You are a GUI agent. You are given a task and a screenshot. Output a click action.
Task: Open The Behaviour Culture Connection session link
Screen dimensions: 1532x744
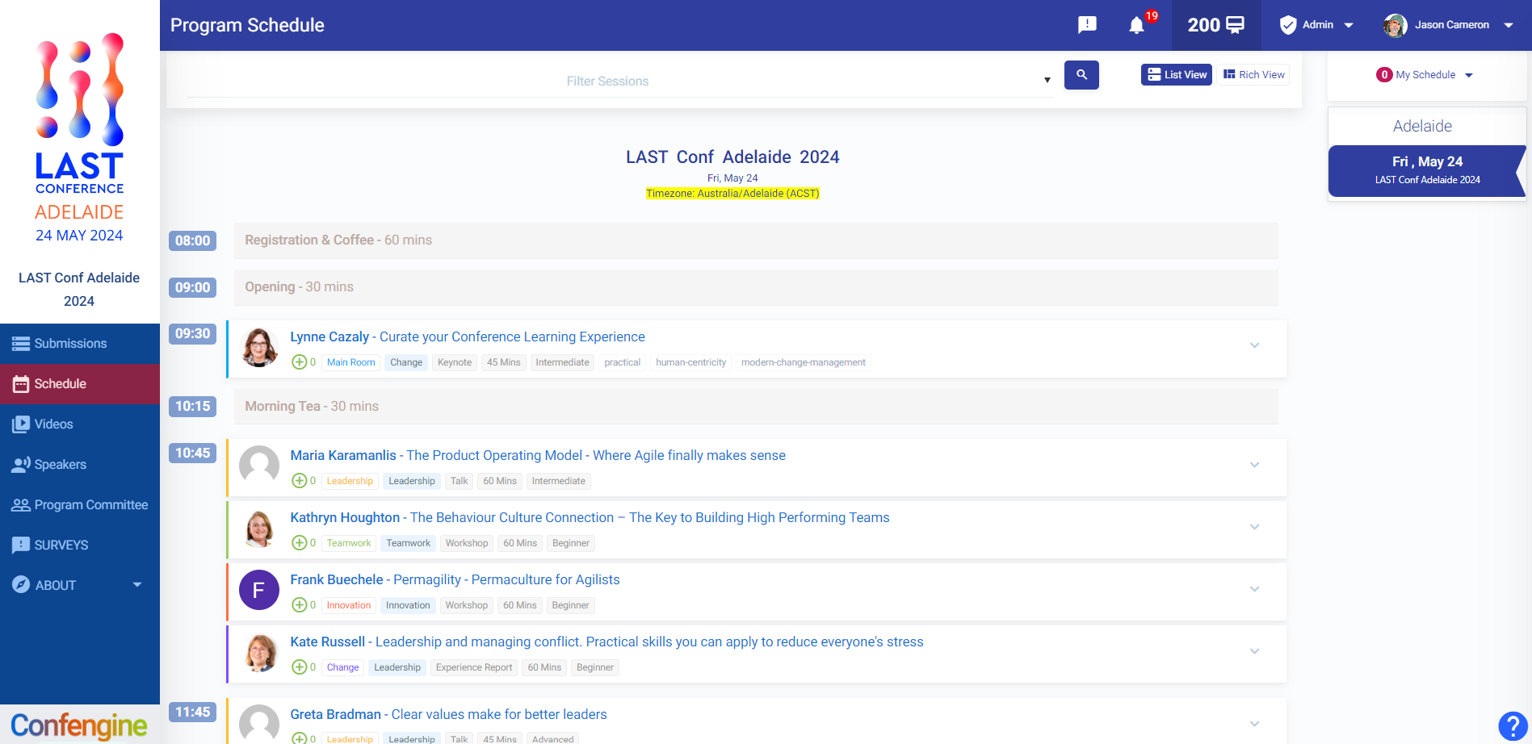click(649, 517)
